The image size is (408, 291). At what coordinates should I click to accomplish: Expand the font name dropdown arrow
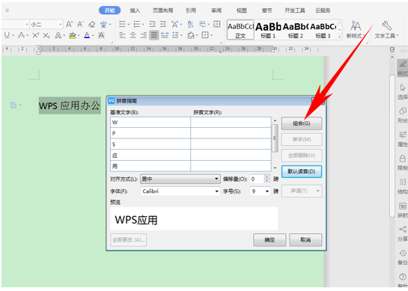[27, 25]
